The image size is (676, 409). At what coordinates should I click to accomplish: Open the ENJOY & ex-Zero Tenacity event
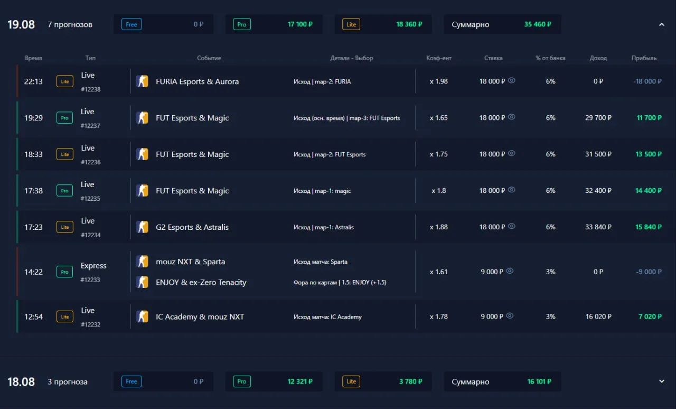point(201,282)
